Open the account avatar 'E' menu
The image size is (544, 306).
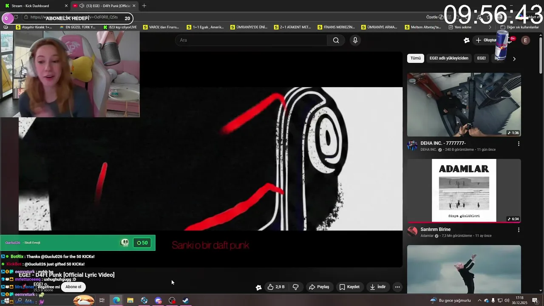526,40
